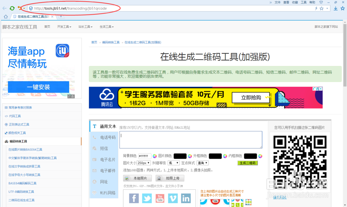The image size is (347, 207).
Task: Reload page with green refresh icon
Action: point(12,8)
